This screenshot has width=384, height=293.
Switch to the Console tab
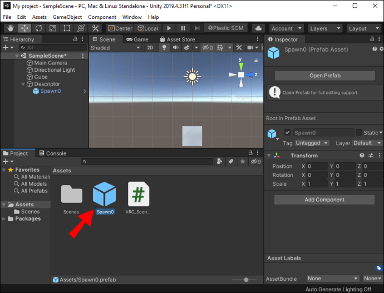[53, 153]
